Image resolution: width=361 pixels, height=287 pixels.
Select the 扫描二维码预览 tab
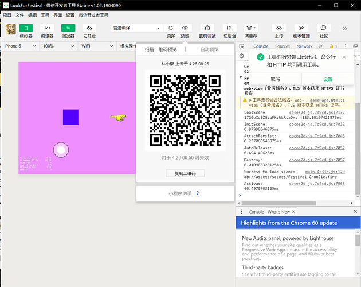160,49
